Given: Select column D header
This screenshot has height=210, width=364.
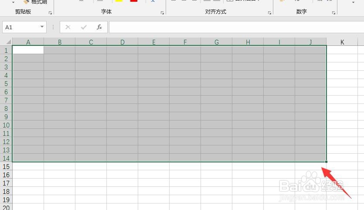Looking at the screenshot, I should pyautogui.click(x=122, y=42).
